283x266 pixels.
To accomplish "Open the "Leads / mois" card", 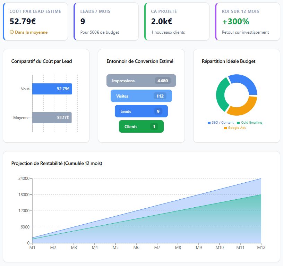I will tap(106, 22).
